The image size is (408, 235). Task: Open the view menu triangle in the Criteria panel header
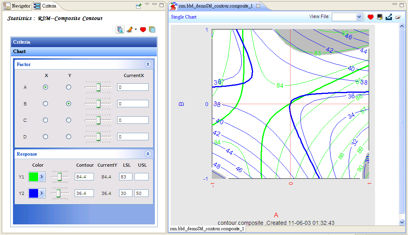(147, 4)
